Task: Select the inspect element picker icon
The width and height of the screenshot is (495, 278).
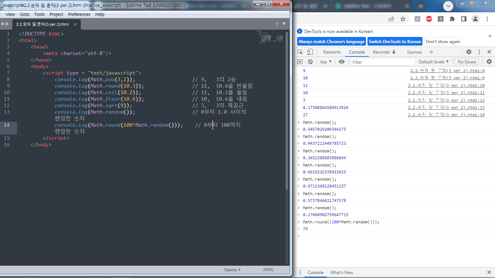Action: [300, 52]
